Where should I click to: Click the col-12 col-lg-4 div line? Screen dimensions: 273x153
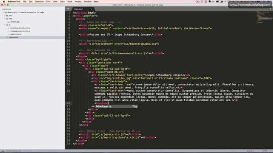107,116
